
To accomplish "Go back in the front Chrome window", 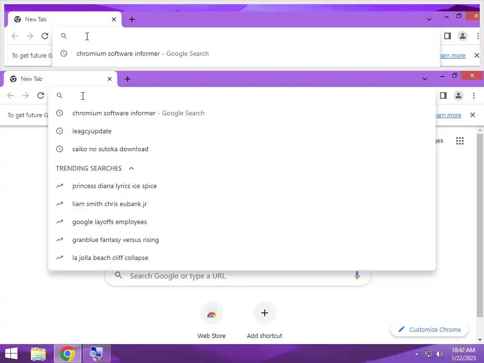I will (x=10, y=95).
